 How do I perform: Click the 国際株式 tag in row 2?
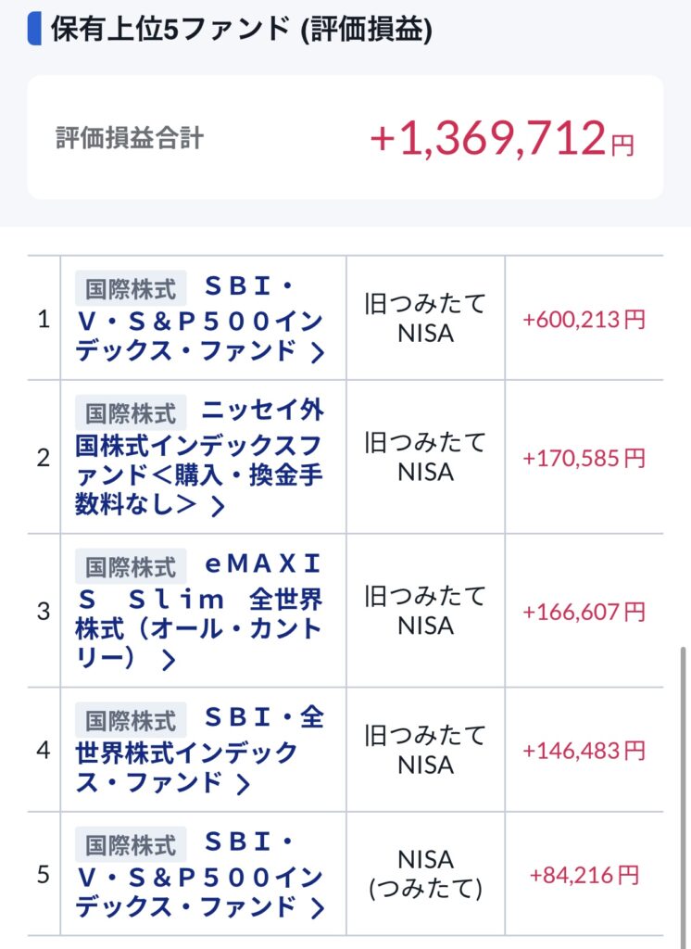(131, 411)
